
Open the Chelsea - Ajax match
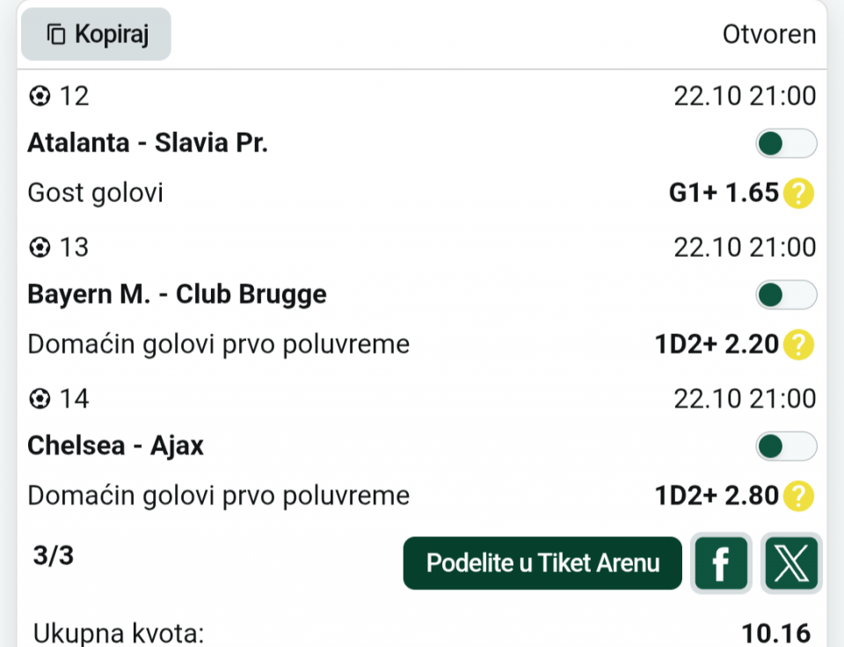point(115,447)
